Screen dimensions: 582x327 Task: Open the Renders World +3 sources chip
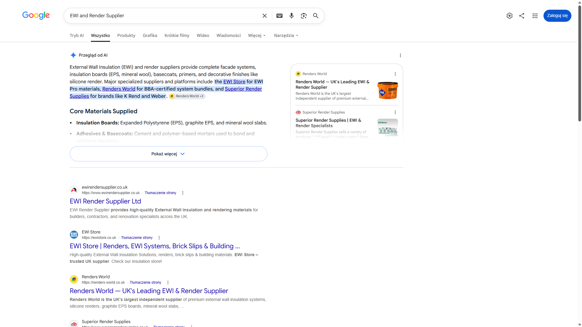(187, 96)
